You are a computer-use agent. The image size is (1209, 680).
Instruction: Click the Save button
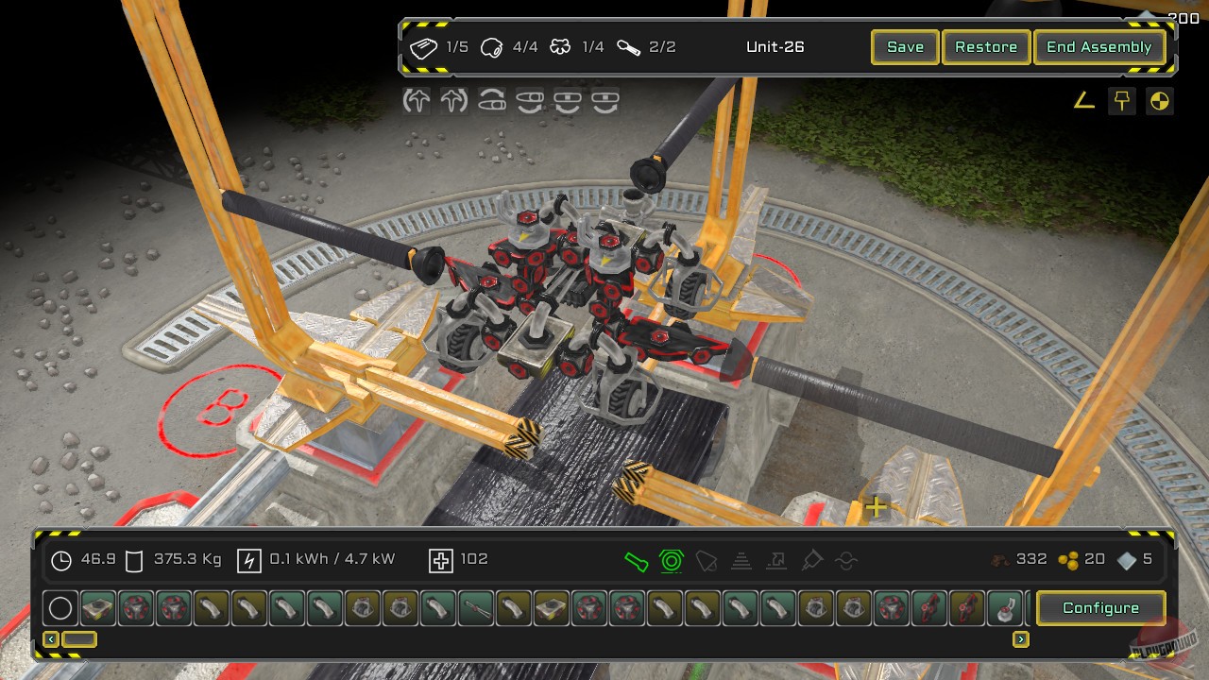click(x=904, y=47)
